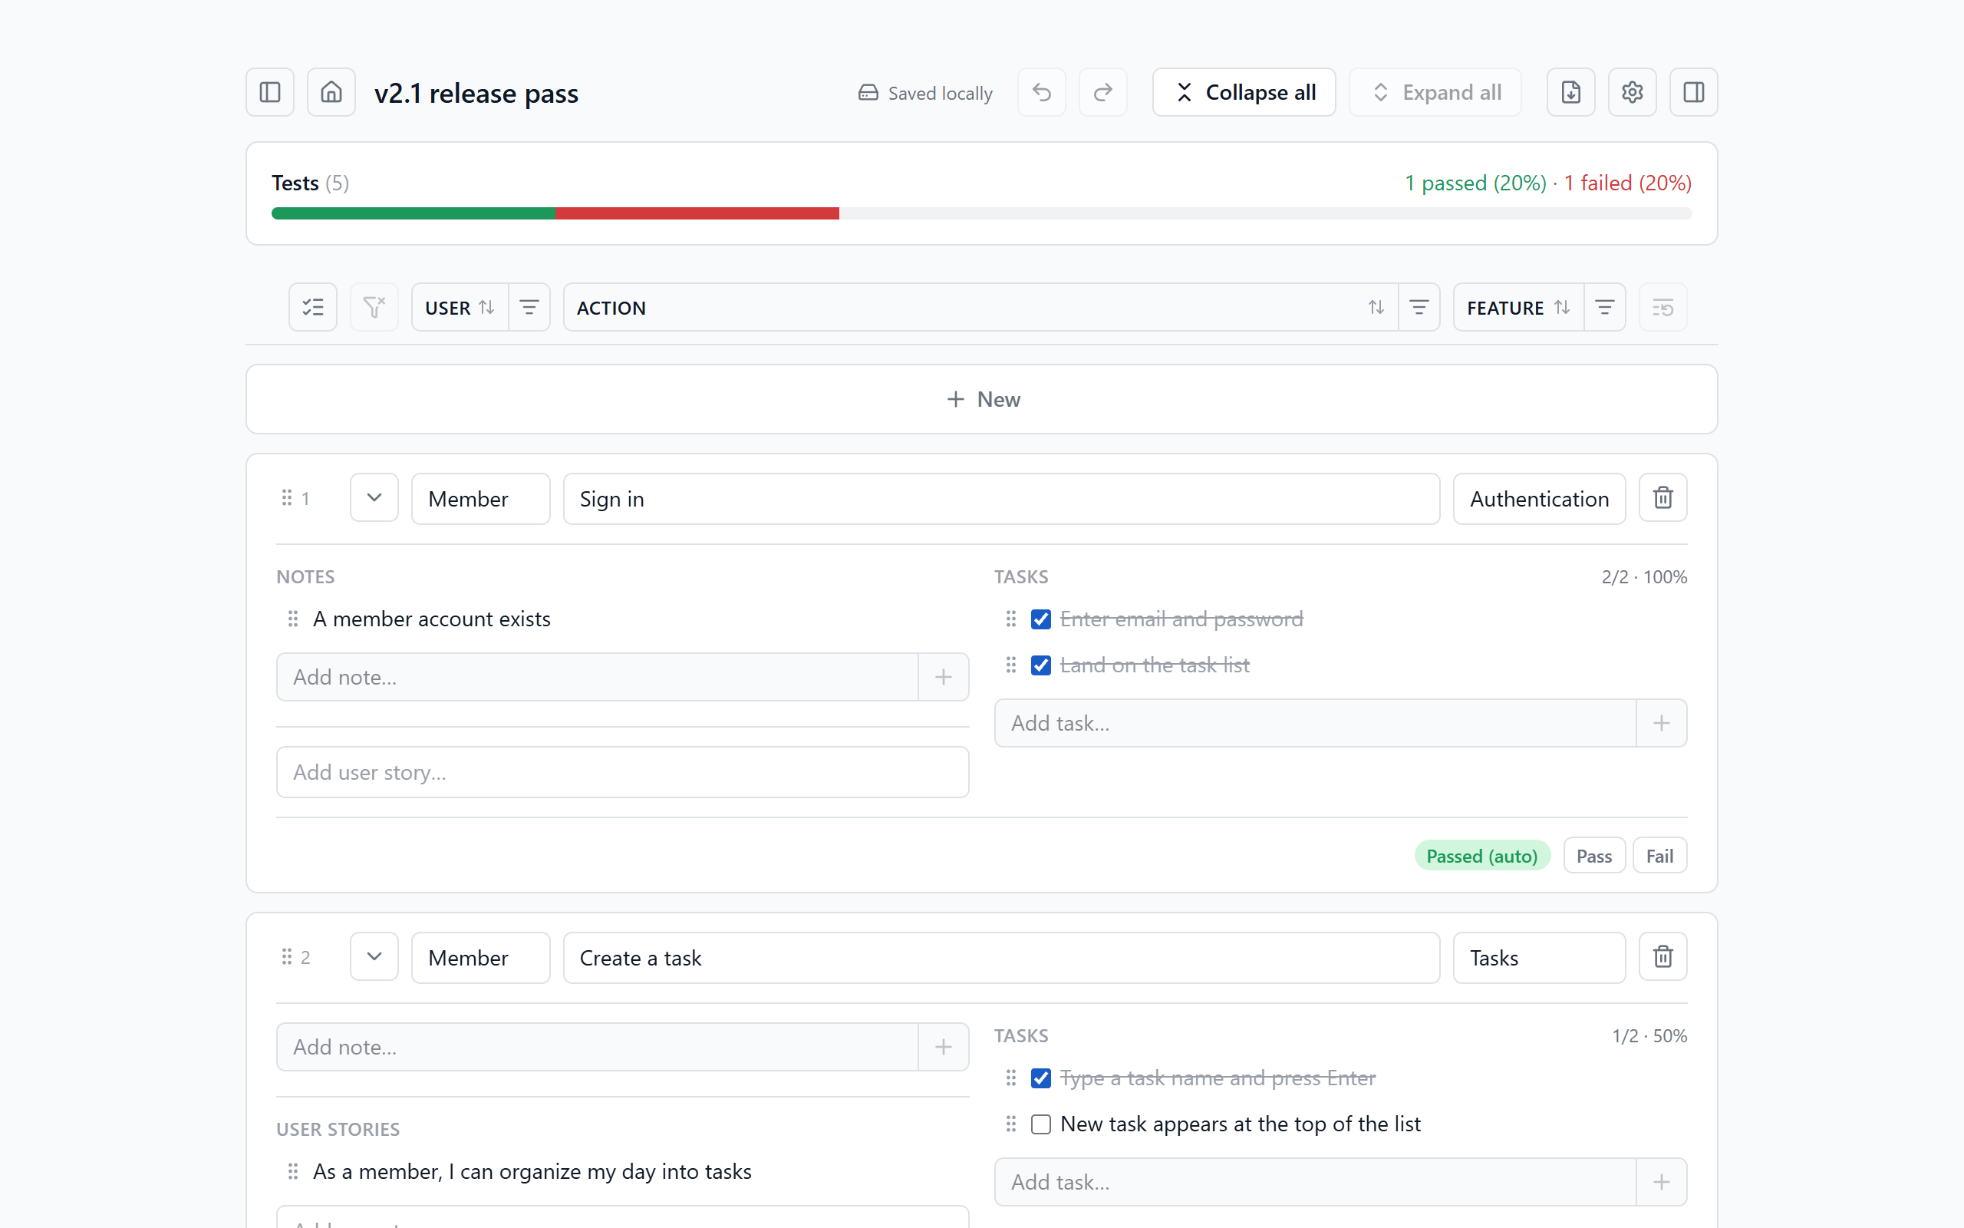This screenshot has height=1228, width=1964.
Task: Collapse the Create a task test chevron
Action: 374,957
